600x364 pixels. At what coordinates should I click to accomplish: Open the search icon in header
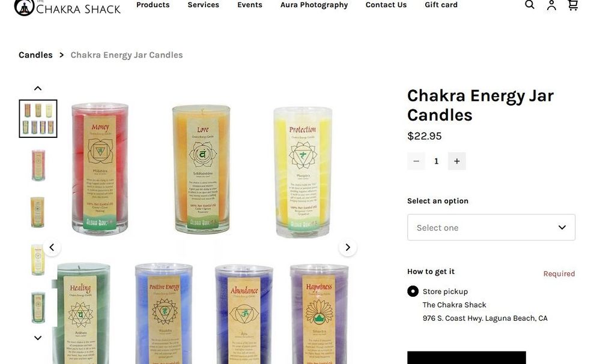pos(530,5)
